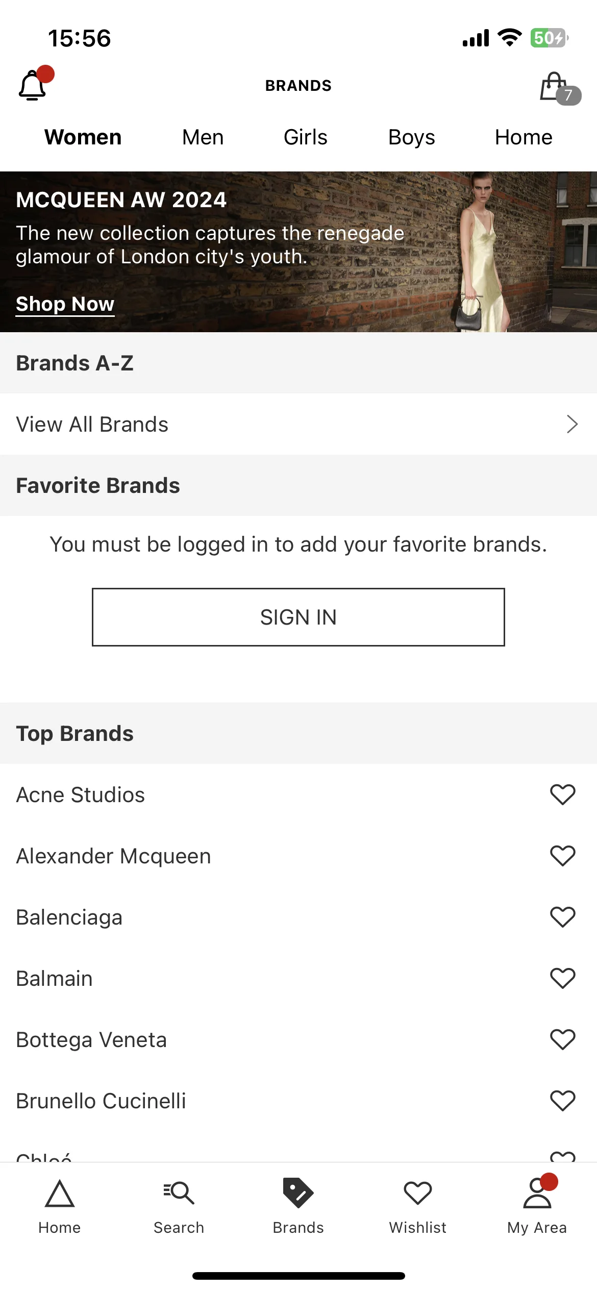Switch to the Girls category tab
597x1292 pixels.
[306, 137]
